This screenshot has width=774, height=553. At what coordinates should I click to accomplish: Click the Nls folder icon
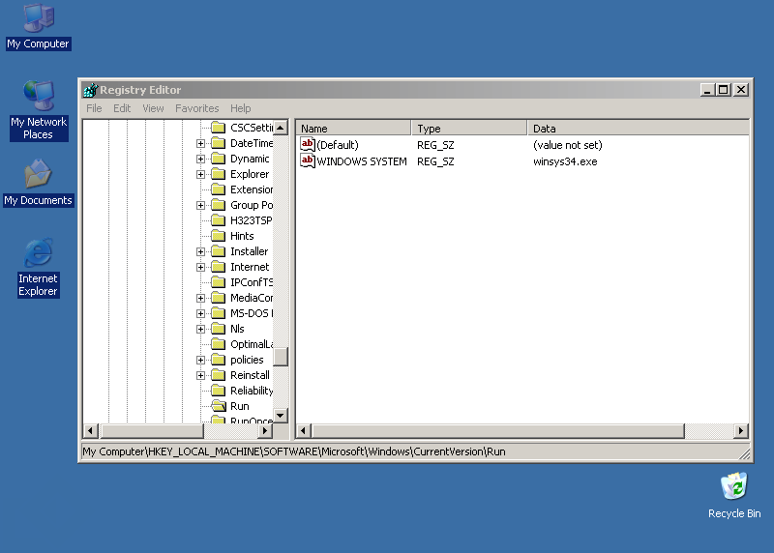(x=219, y=329)
